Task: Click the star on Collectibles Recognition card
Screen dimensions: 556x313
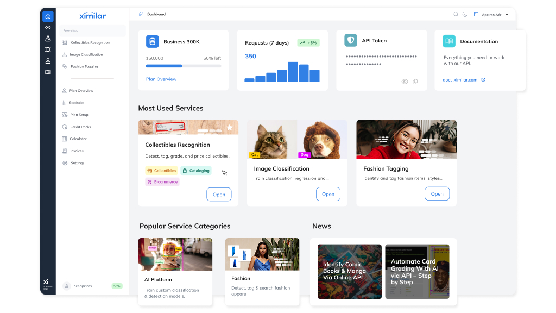Action: pos(230,127)
